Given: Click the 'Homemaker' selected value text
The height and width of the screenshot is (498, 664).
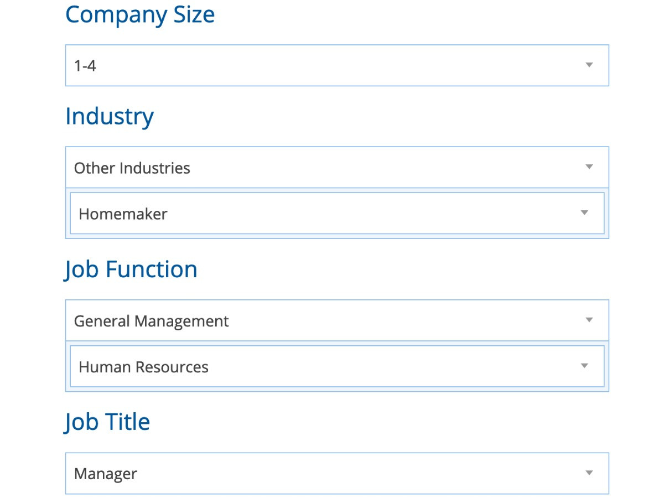Looking at the screenshot, I should pos(123,214).
